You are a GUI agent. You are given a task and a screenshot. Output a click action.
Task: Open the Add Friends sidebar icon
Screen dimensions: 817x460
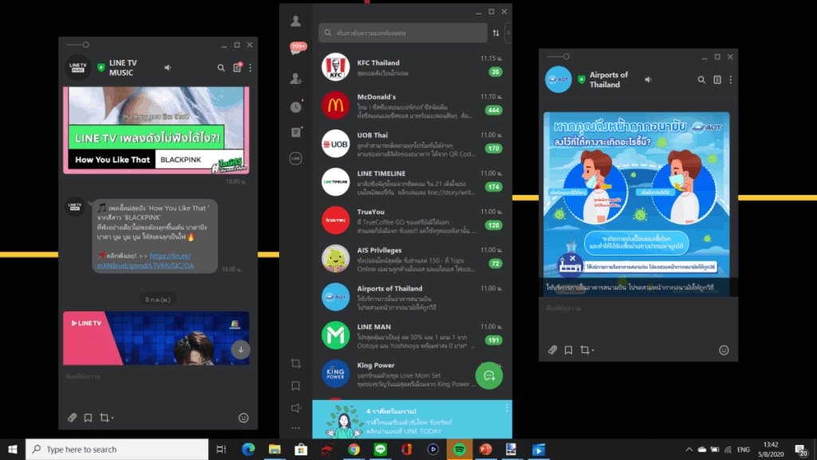click(295, 78)
